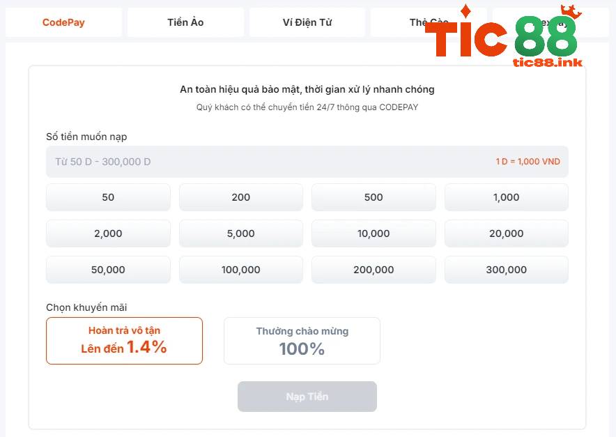Choose the 50,000 amount option
The image size is (616, 437).
click(x=108, y=269)
